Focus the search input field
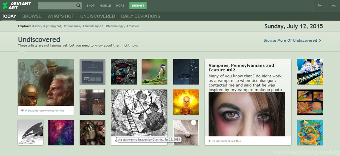340x156 pixels. click(x=57, y=5)
